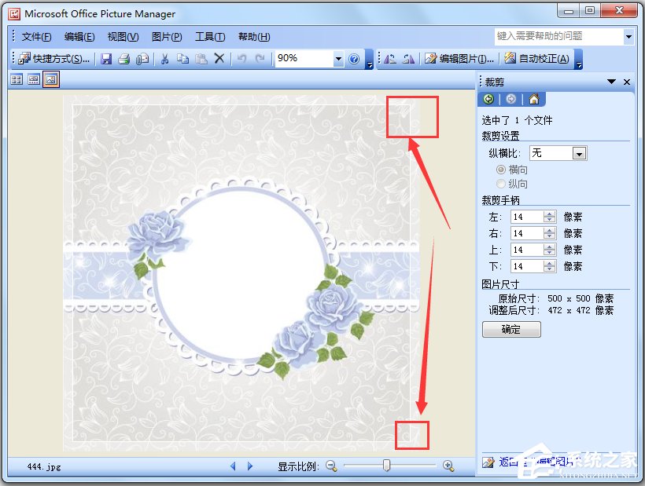
Task: Open the 裁剪 task pane dropdown arrow
Action: [611, 82]
